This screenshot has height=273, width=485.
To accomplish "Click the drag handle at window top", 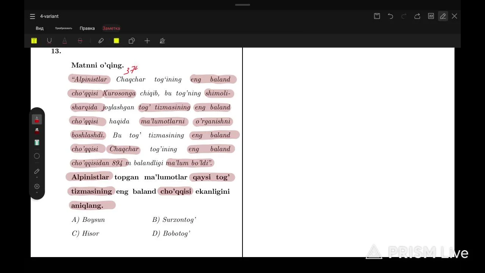I will (x=242, y=5).
